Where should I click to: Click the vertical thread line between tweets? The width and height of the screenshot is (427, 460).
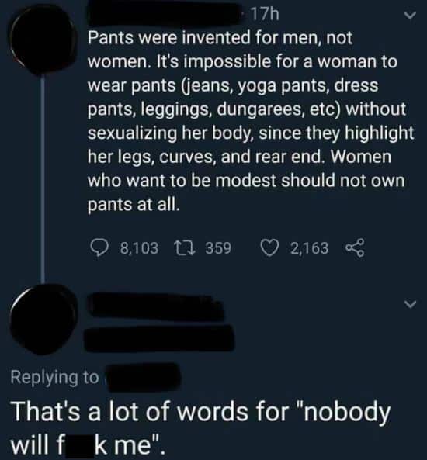(x=43, y=178)
